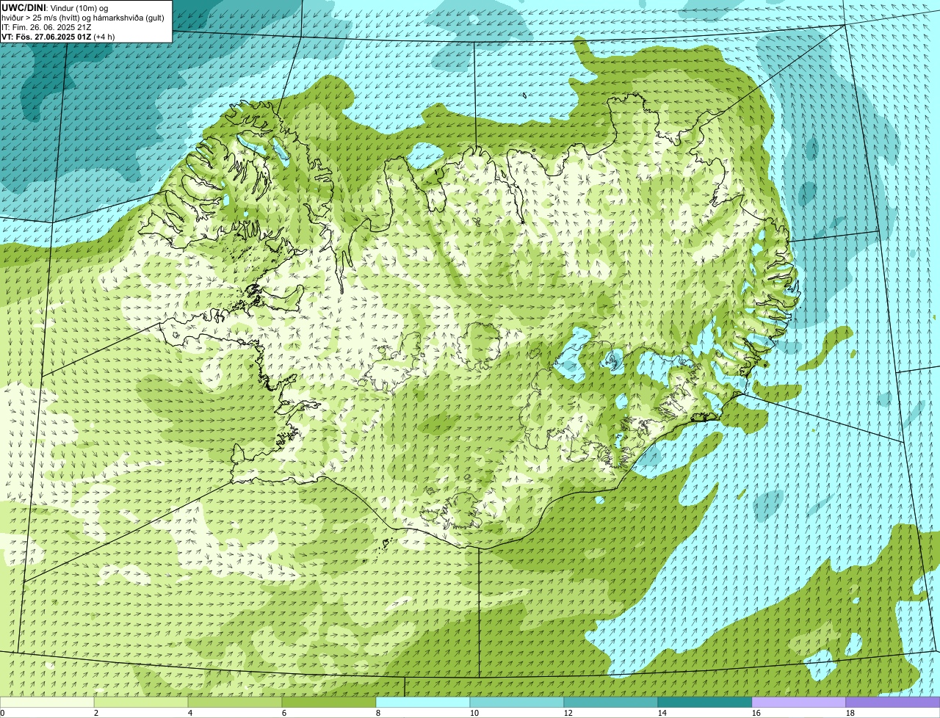Click the line "hviður > 25 m/s (hvítt) og hámarkshviða (gult)"
940x718 pixels.
click(83, 17)
